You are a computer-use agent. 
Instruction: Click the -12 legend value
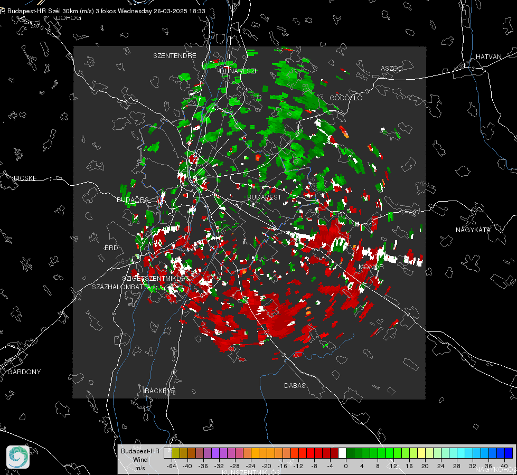click(x=298, y=466)
